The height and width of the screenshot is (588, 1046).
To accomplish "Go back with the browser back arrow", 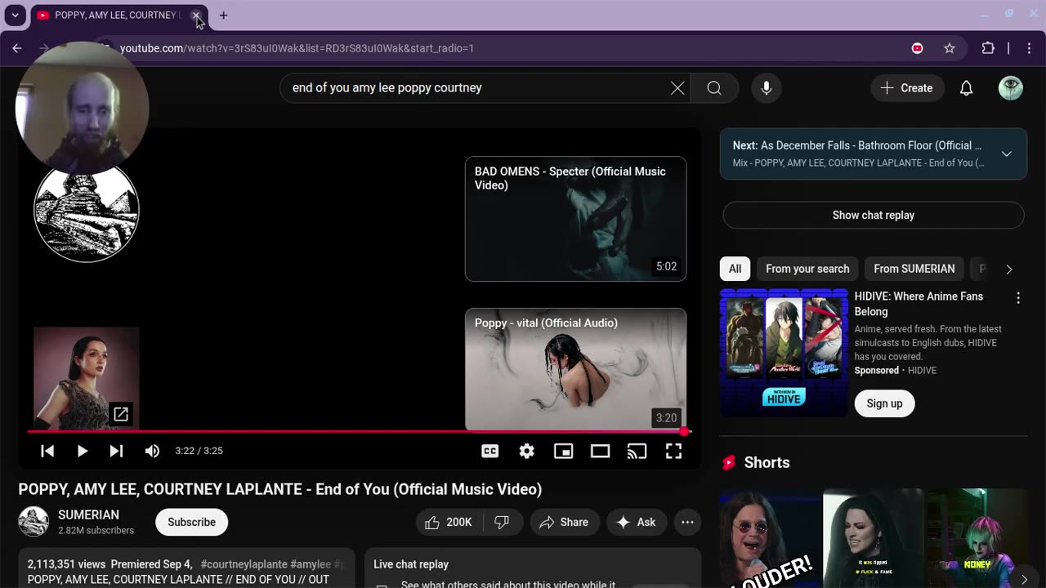I will pyautogui.click(x=17, y=48).
